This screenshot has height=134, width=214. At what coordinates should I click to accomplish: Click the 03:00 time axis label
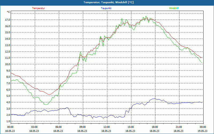(35, 127)
